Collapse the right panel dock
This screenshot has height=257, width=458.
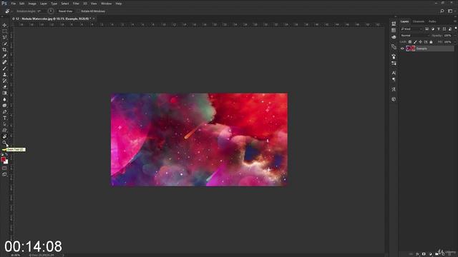point(455,17)
